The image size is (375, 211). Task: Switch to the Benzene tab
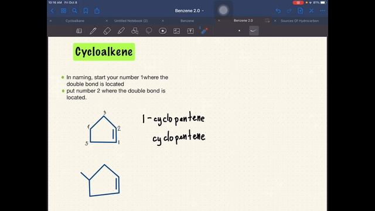187,21
